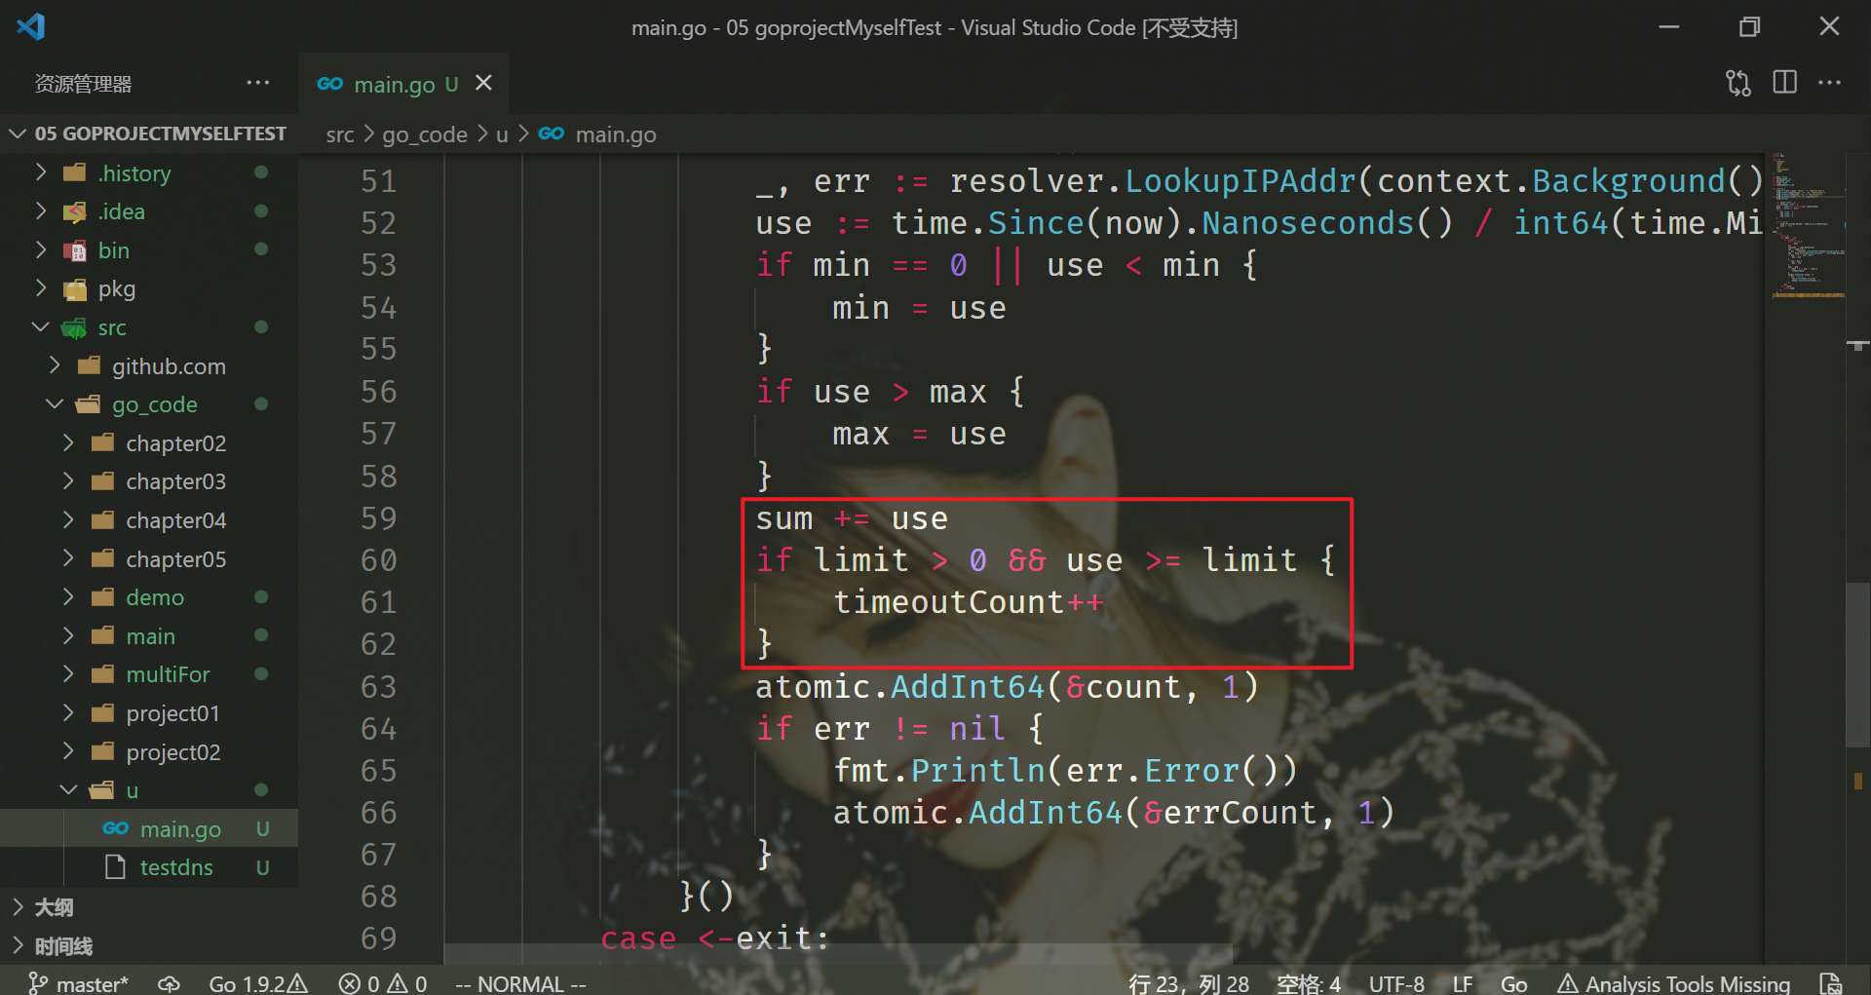Click the u breadcrumb segment
The width and height of the screenshot is (1871, 995).
pyautogui.click(x=502, y=134)
